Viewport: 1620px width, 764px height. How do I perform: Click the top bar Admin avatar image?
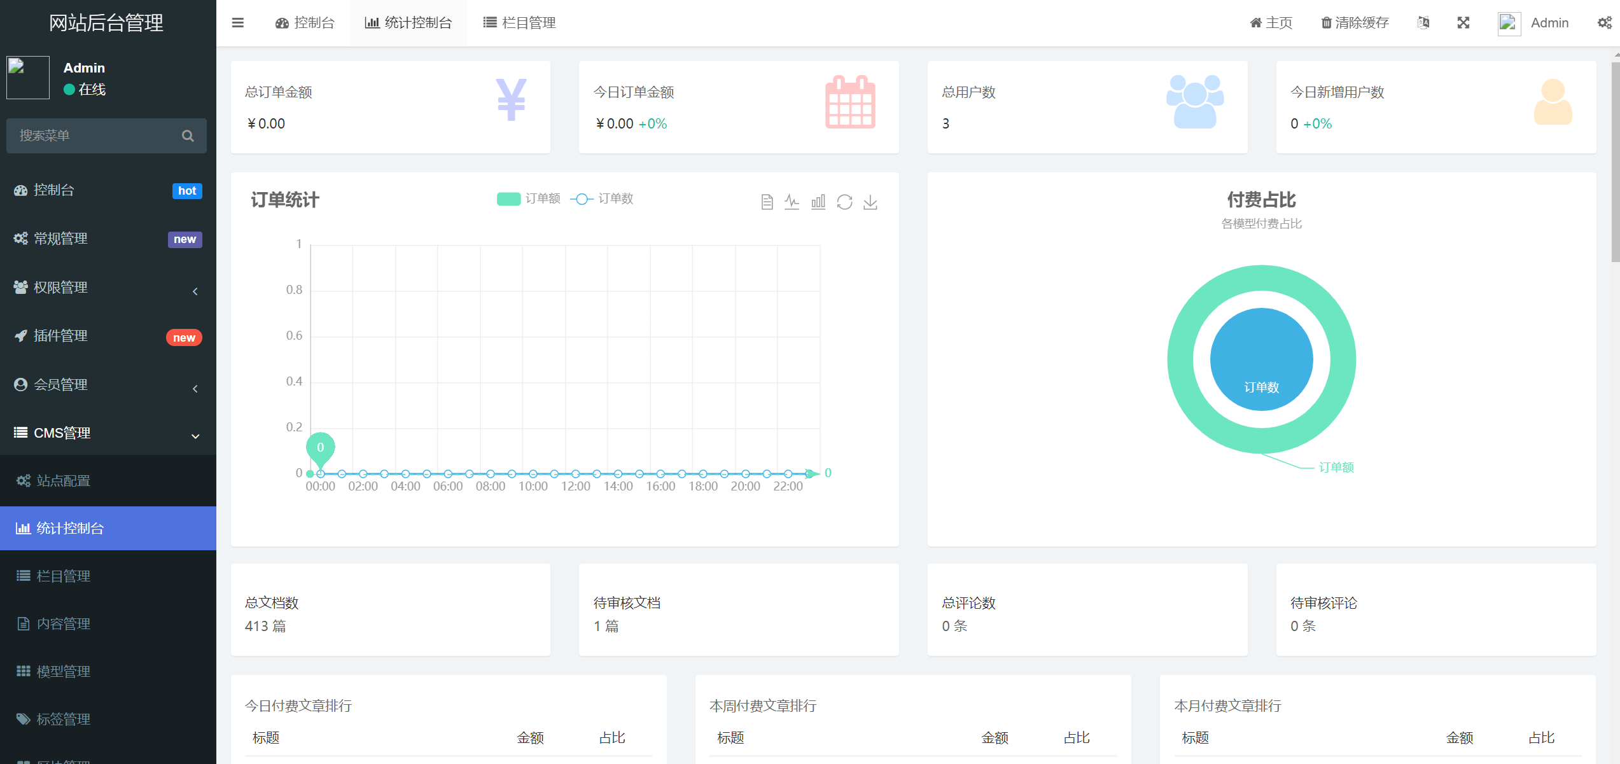point(1509,24)
